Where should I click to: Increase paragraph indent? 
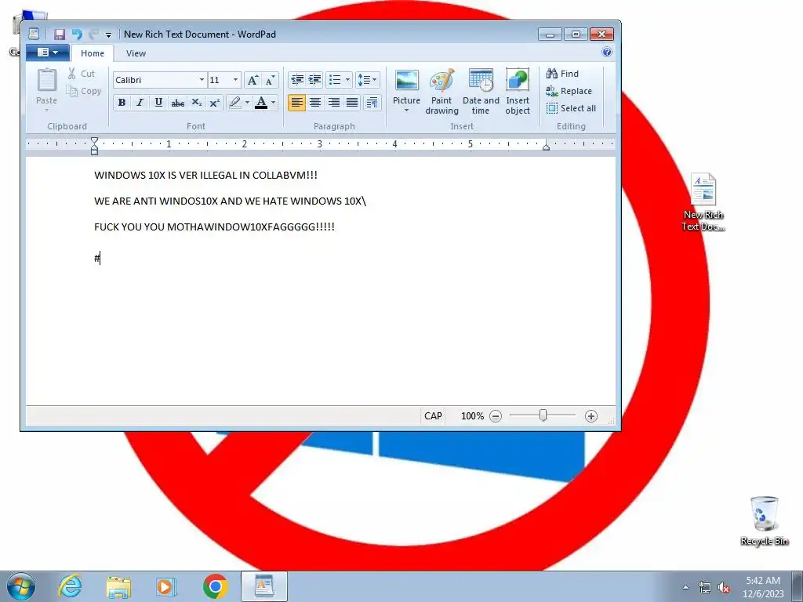tap(314, 80)
